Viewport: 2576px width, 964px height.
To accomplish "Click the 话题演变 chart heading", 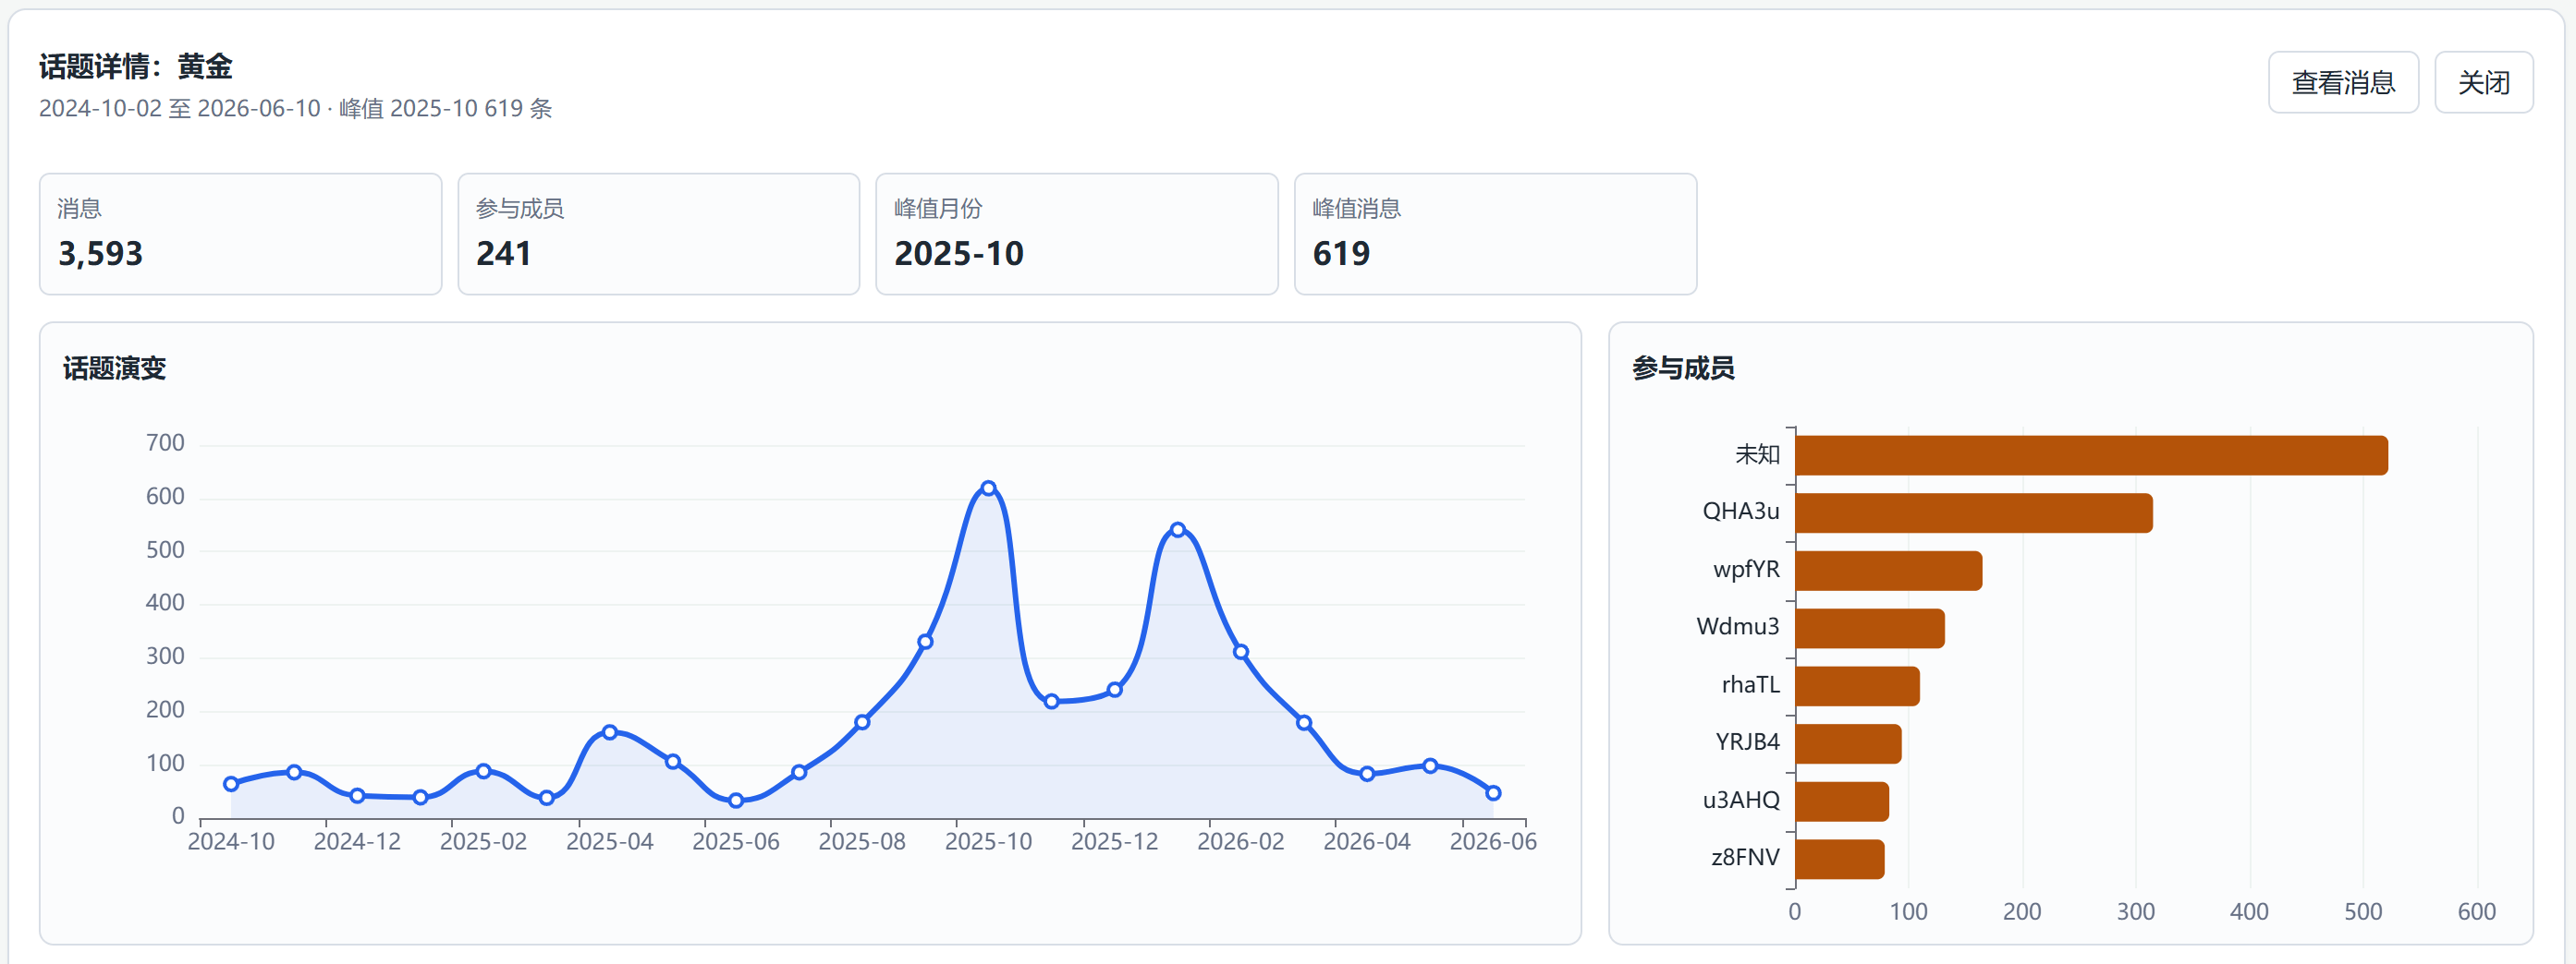I will coord(114,368).
